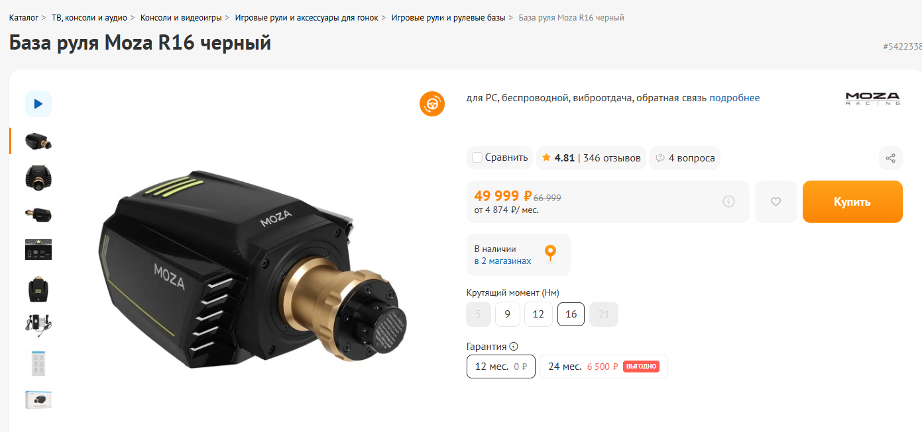Screen dimensions: 922x432
Task: Open the warranty info icon
Action: click(x=514, y=347)
